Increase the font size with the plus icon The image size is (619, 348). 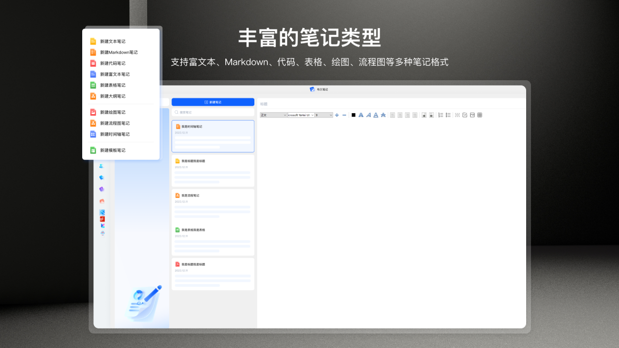337,115
